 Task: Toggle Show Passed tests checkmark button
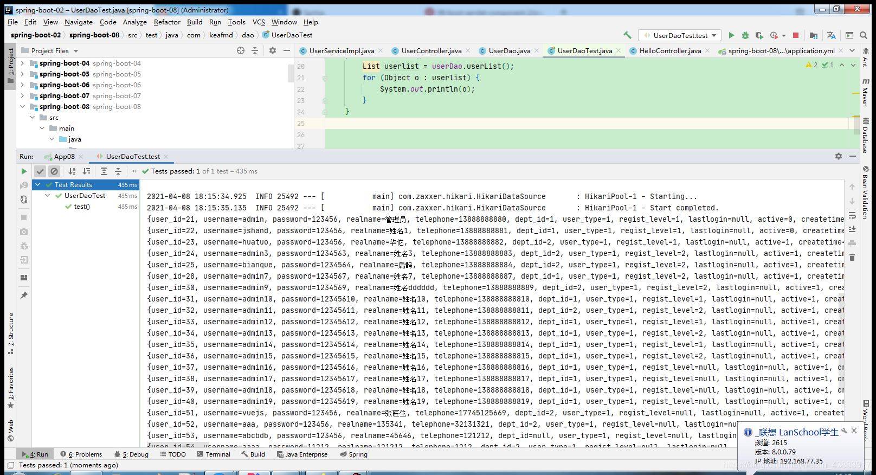(40, 171)
